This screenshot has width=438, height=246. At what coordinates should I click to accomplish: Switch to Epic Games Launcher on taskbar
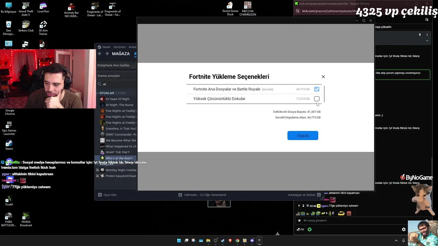tap(259, 241)
